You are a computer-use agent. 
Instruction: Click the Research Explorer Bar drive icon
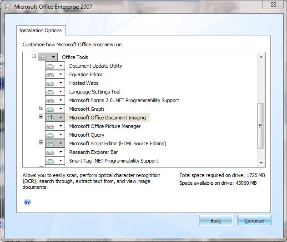(x=50, y=153)
